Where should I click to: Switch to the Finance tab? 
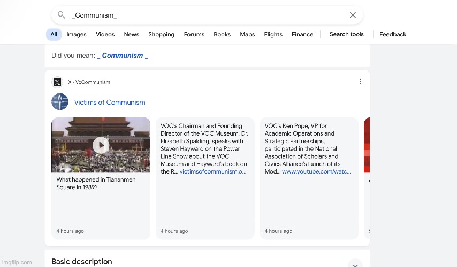pos(302,34)
